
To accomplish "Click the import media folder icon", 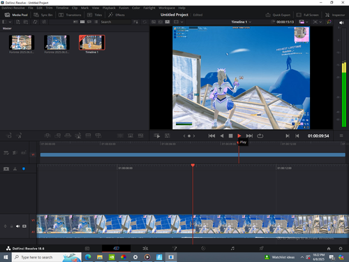I will (x=26, y=22).
